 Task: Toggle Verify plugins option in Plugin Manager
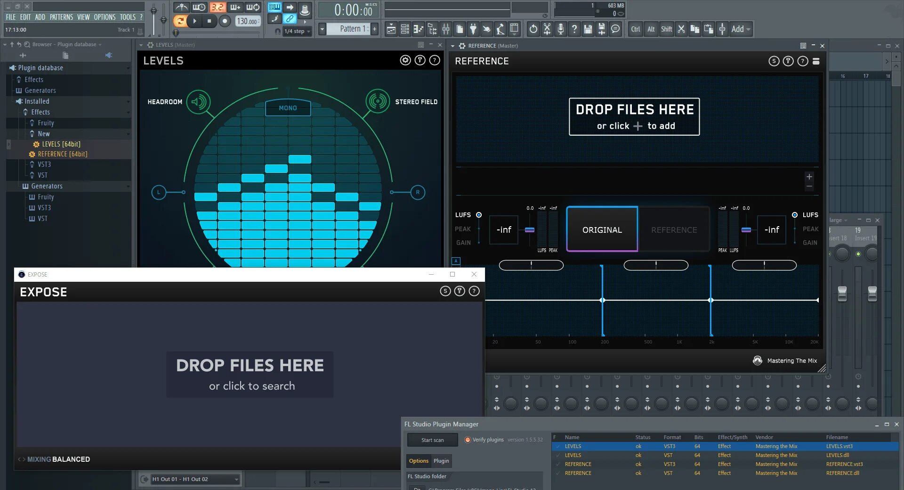coord(468,440)
